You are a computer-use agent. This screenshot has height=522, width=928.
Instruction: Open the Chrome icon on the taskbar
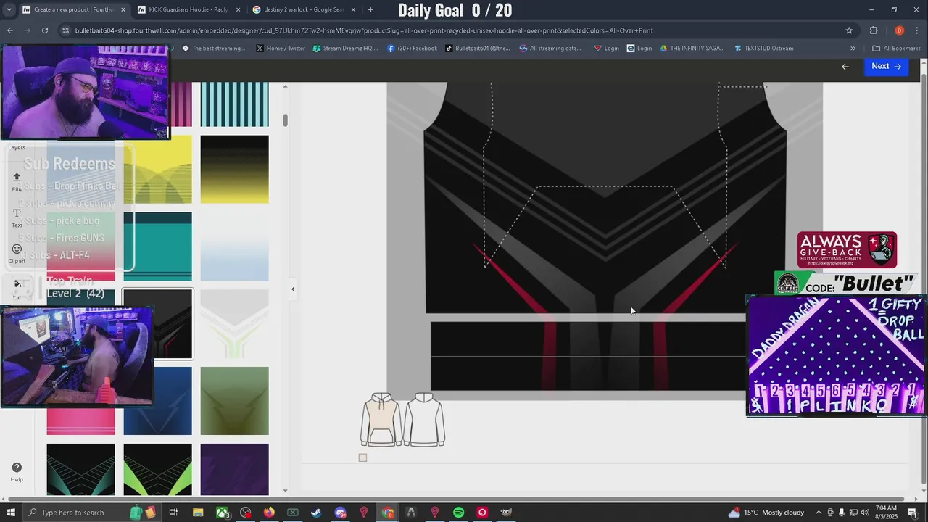point(388,513)
